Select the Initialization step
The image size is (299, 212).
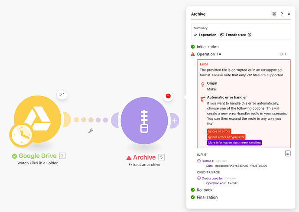point(207,47)
